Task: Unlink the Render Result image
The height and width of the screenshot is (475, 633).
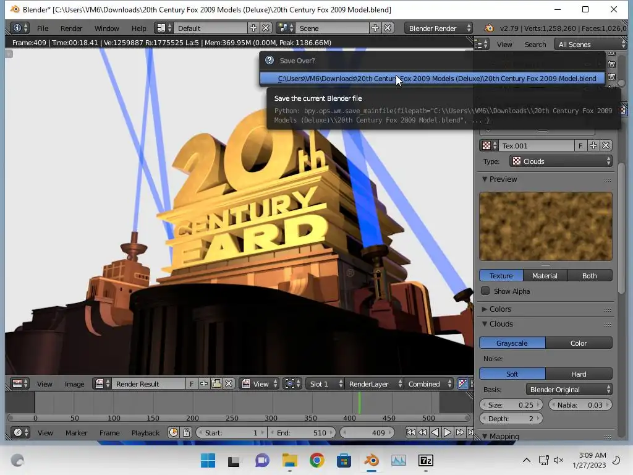Action: [x=229, y=383]
